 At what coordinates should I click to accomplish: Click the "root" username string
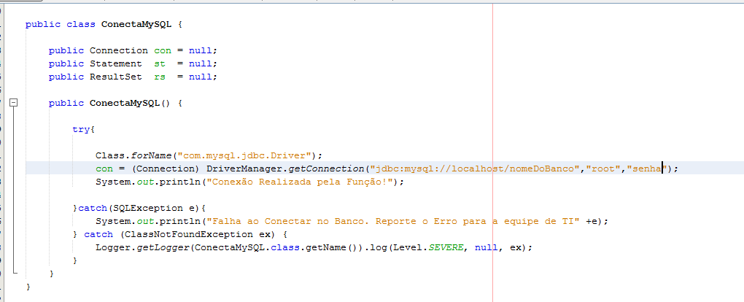click(x=604, y=169)
